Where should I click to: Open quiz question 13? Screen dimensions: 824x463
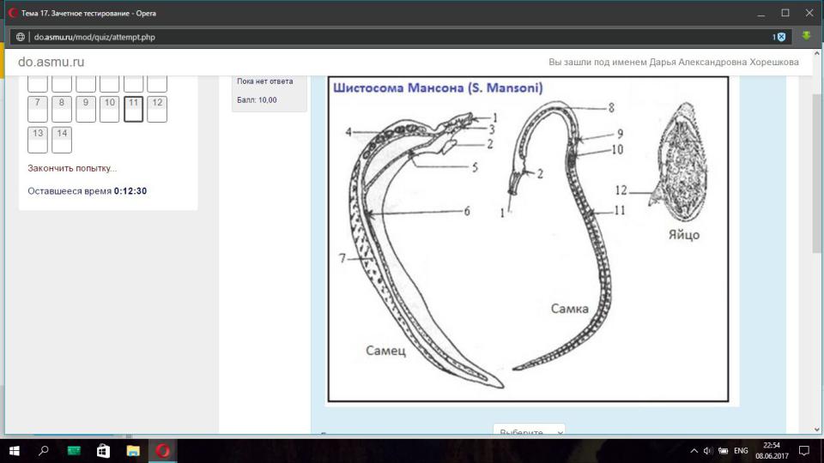(x=37, y=140)
